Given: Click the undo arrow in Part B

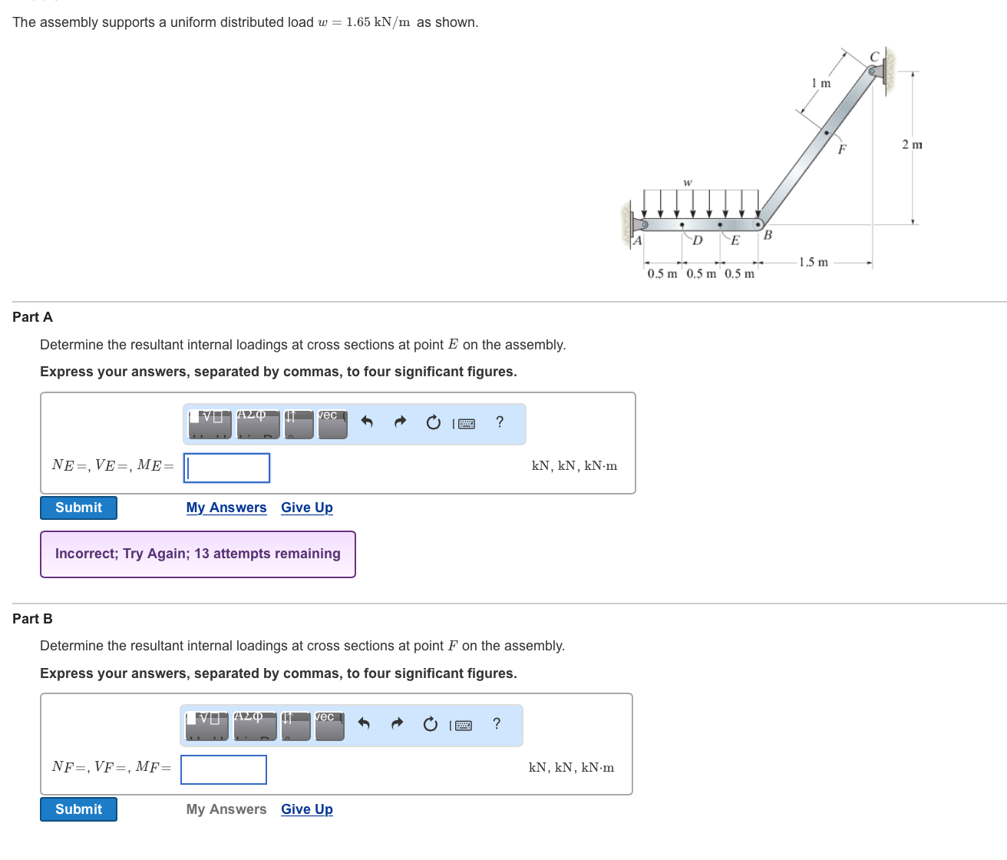Looking at the screenshot, I should coord(364,724).
